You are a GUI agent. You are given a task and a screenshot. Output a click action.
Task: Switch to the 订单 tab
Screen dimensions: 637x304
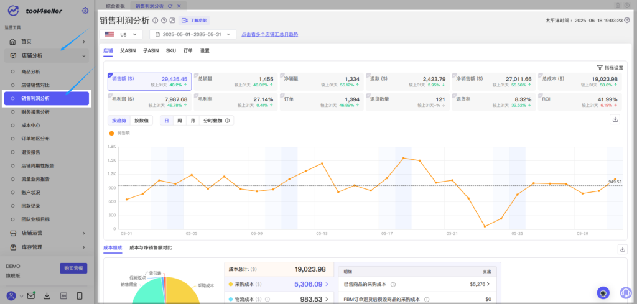(188, 51)
